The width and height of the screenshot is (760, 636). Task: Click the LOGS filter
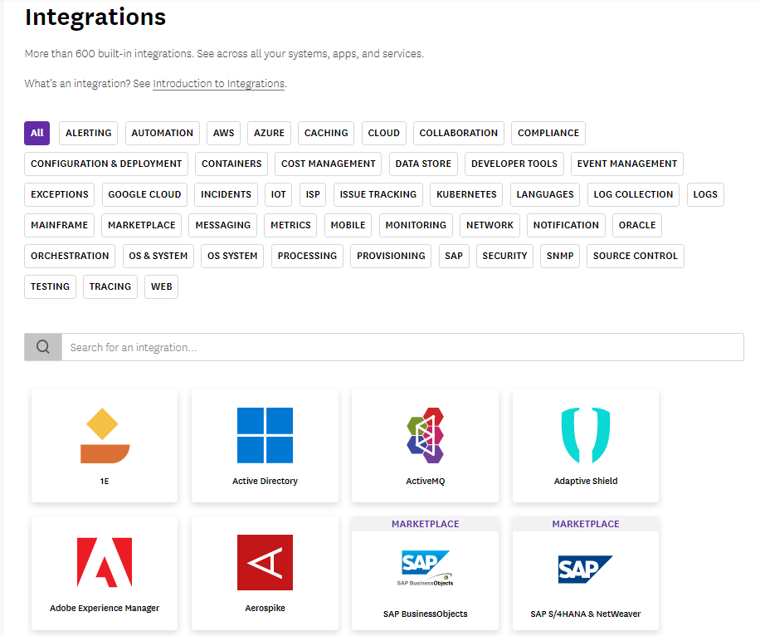(705, 194)
